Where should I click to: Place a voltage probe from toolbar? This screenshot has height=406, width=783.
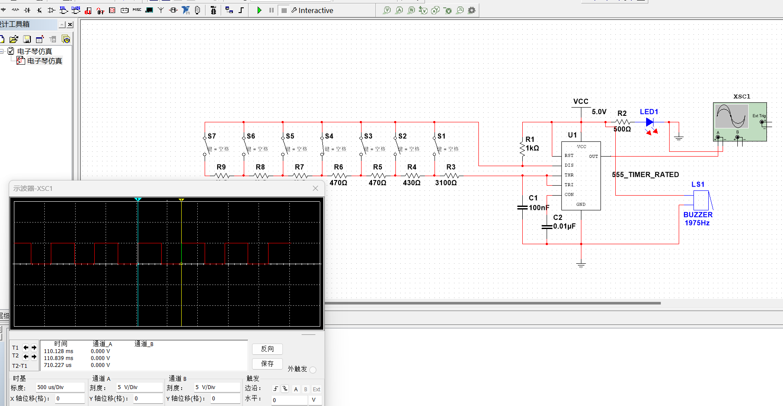point(387,10)
